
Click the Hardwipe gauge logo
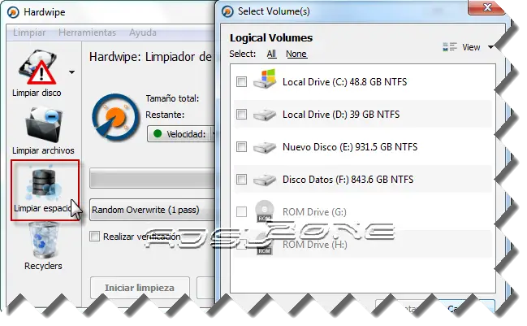tap(115, 117)
